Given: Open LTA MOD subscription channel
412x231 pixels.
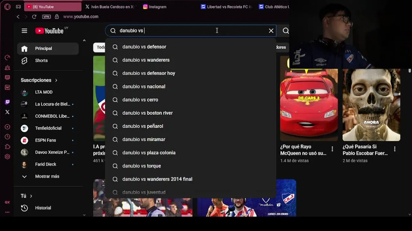Looking at the screenshot, I should pyautogui.click(x=48, y=92).
